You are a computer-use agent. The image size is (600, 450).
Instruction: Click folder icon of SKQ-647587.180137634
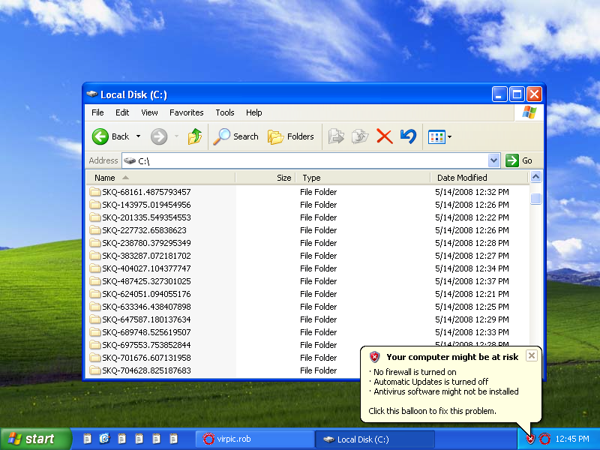(95, 319)
